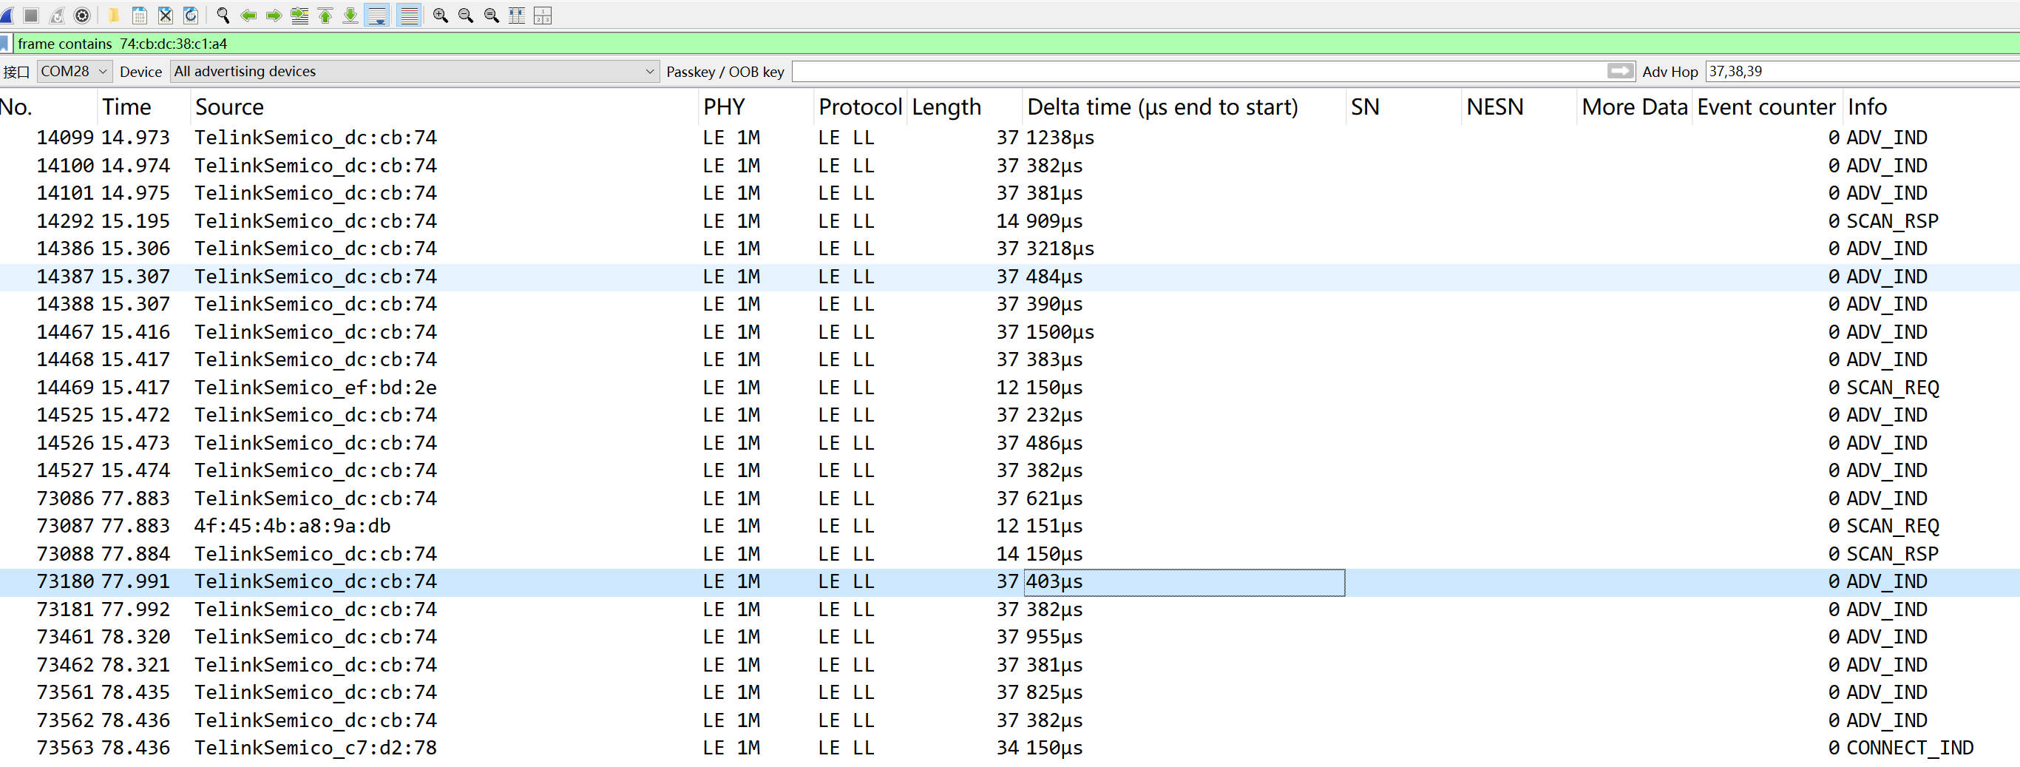Click the Passkey / OOB key field
This screenshot has width=2020, height=767.
[1200, 71]
